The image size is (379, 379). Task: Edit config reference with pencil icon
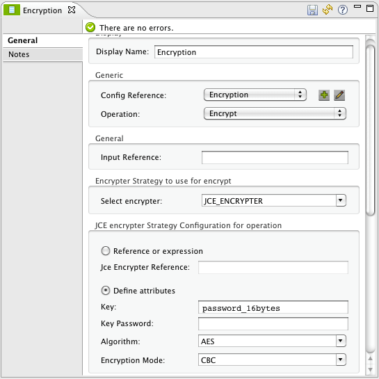(339, 95)
